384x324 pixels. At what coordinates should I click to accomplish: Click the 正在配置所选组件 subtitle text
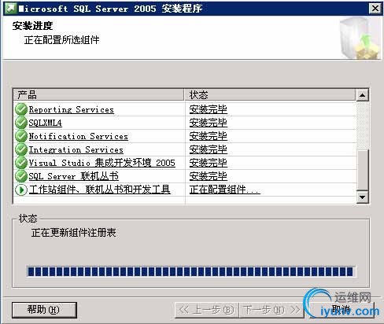61,40
